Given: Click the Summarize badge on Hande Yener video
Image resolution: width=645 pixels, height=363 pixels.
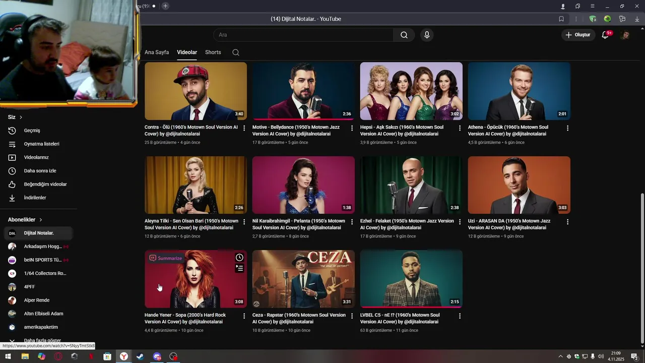Looking at the screenshot, I should 165,258.
